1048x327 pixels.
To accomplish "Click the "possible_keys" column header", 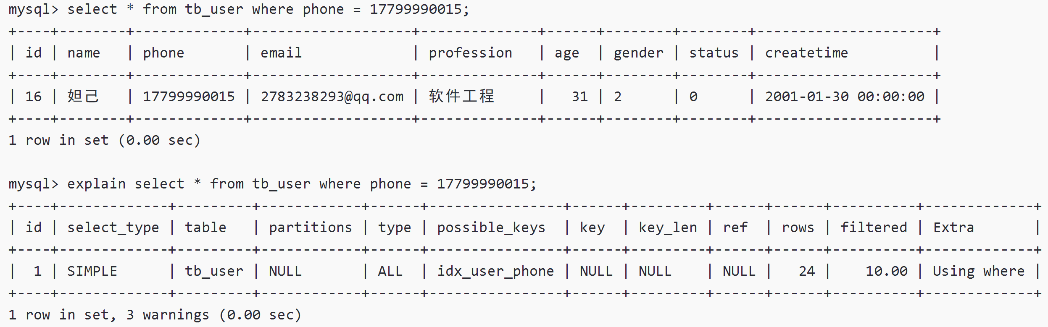I will tap(491, 228).
